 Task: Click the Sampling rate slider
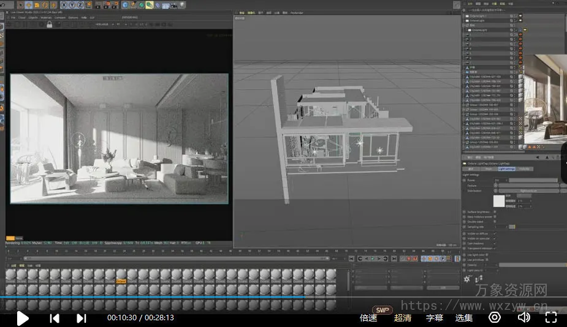pos(512,227)
